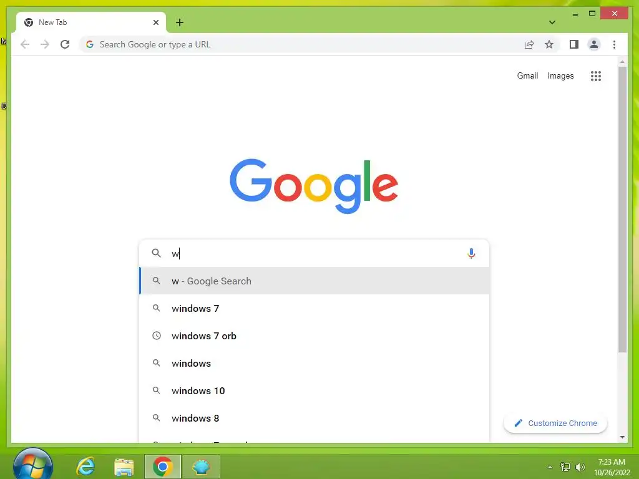Select the New Tab tab
Image resolution: width=639 pixels, height=479 pixels.
click(90, 22)
